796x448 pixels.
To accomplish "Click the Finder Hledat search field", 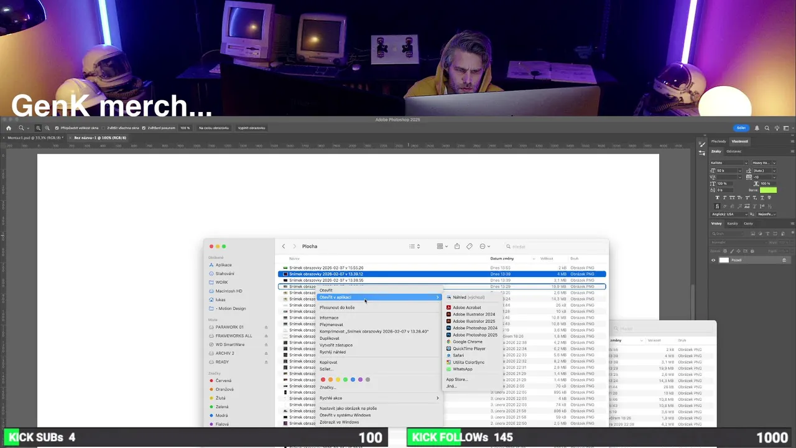I will click(x=553, y=246).
